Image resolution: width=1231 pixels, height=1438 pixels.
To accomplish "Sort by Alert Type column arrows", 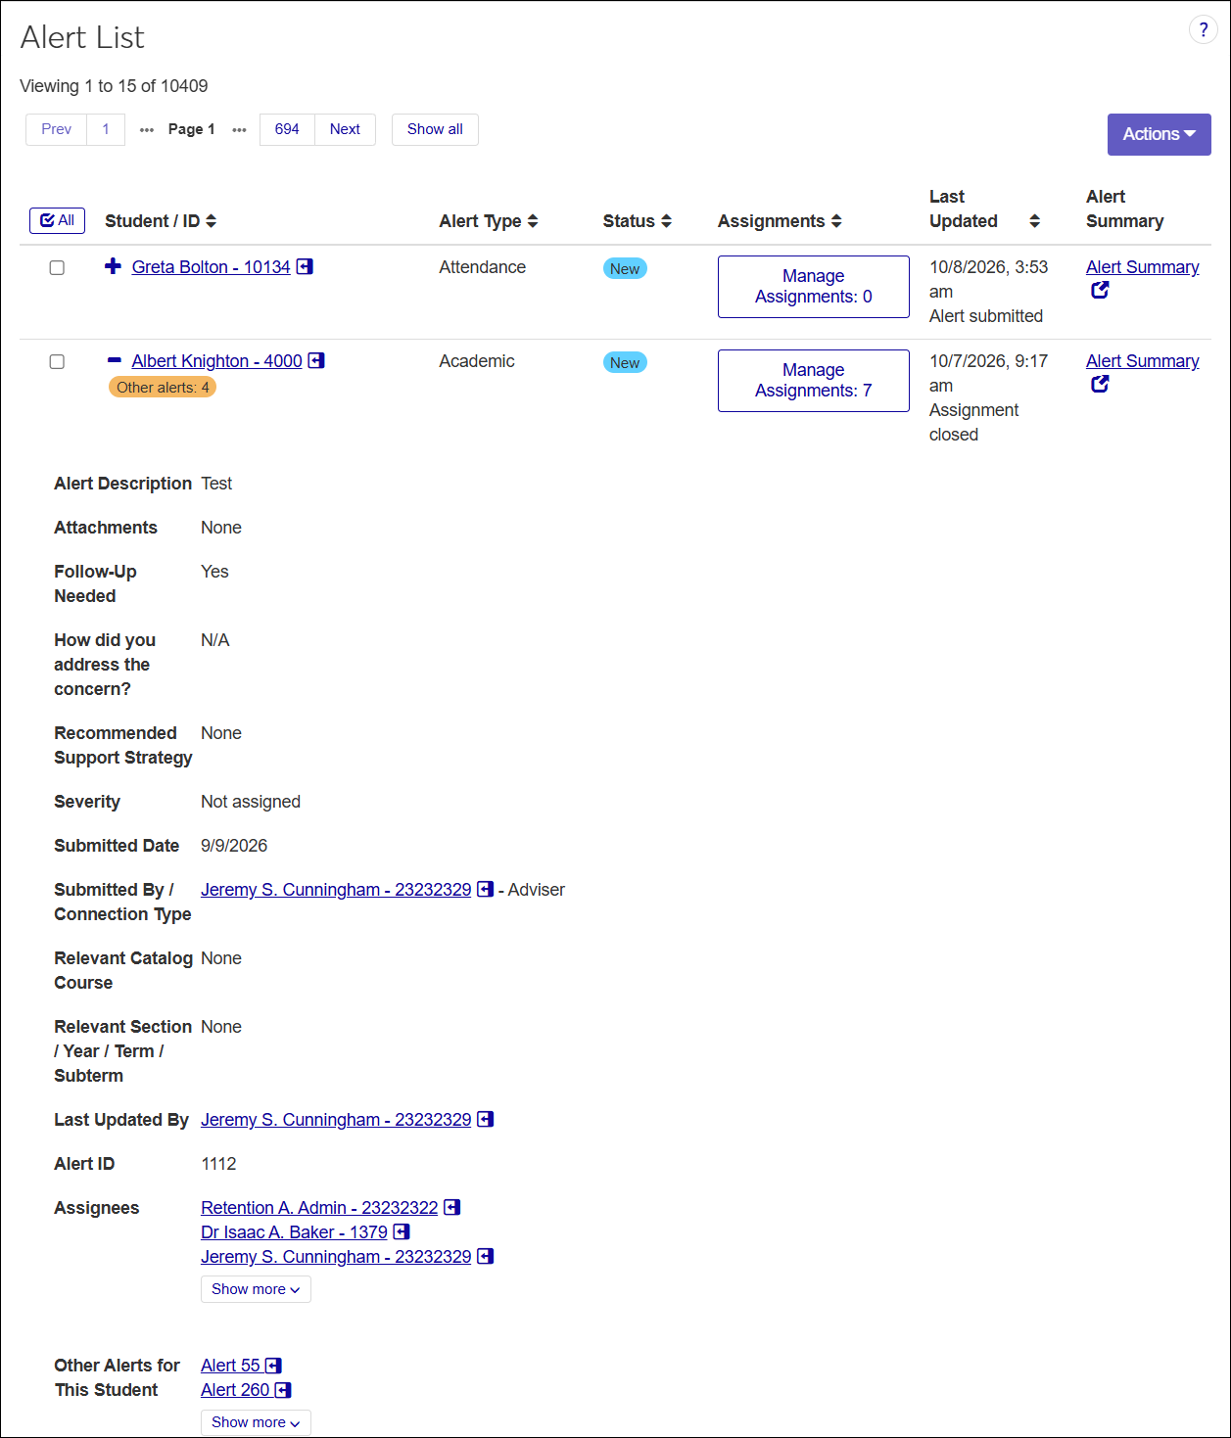I will [533, 221].
